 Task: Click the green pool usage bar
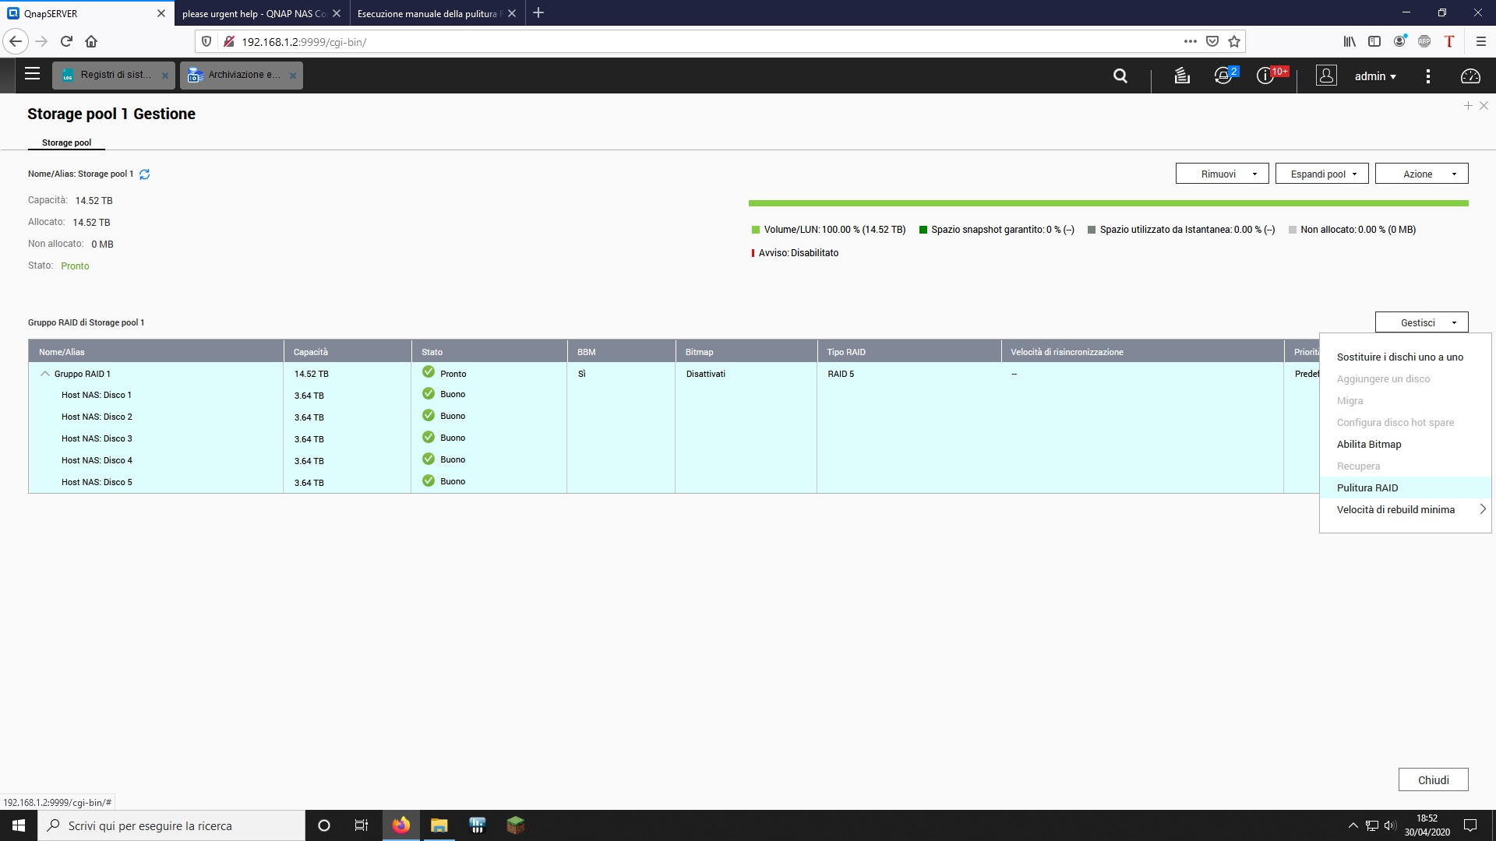[1108, 203]
